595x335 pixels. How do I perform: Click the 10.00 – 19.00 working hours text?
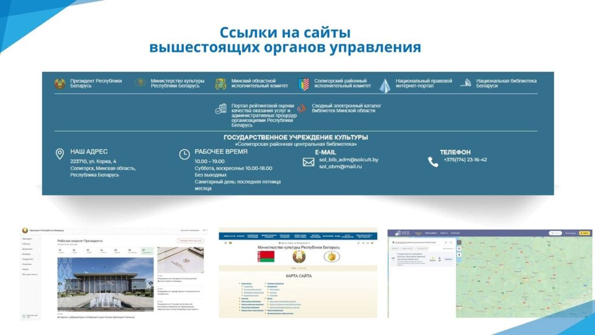pos(209,161)
